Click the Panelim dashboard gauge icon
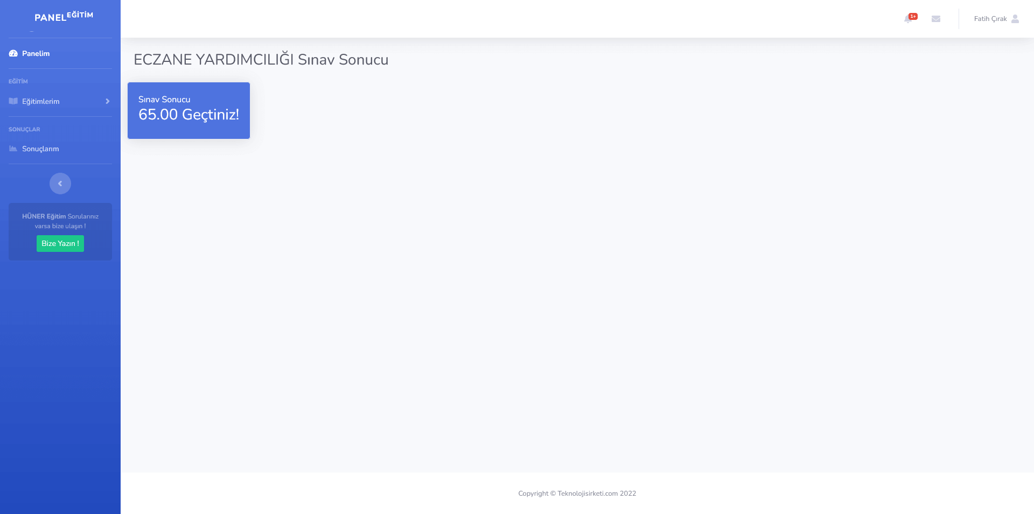 pyautogui.click(x=13, y=53)
